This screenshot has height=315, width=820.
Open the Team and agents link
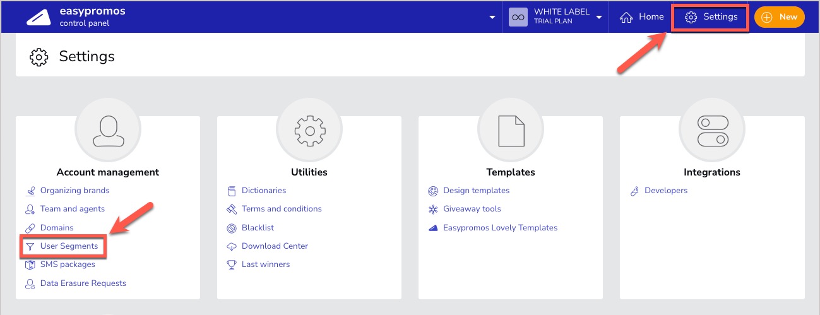click(x=73, y=209)
